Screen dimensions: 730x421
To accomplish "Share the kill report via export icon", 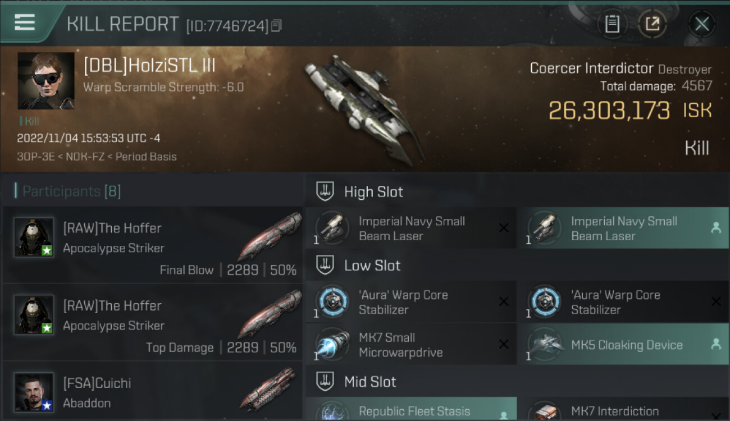I will (x=652, y=24).
